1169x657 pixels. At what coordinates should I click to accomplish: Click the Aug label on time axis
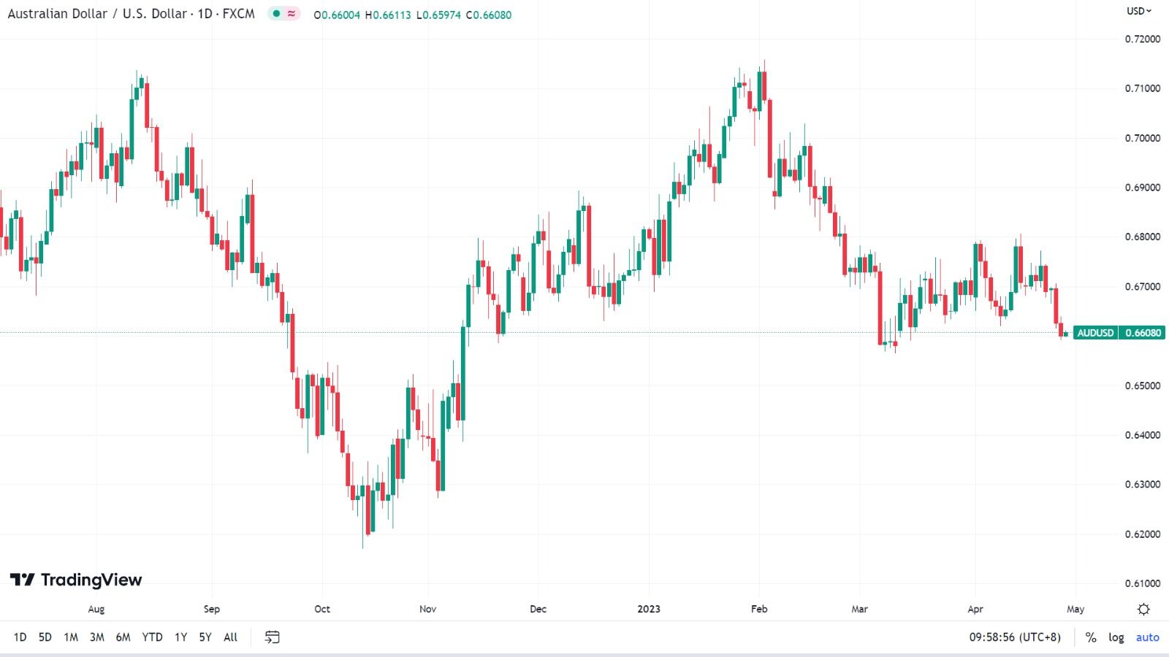(x=96, y=609)
